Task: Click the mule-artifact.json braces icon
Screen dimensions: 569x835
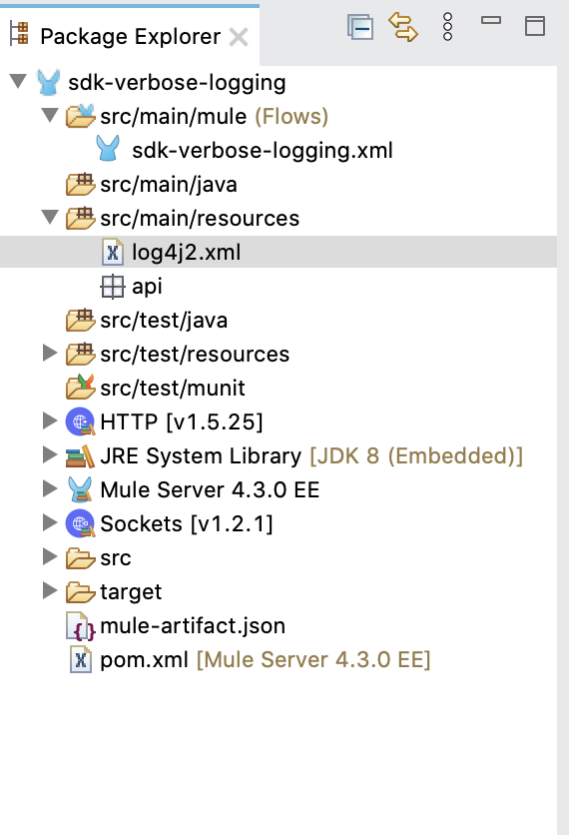Action: (81, 626)
